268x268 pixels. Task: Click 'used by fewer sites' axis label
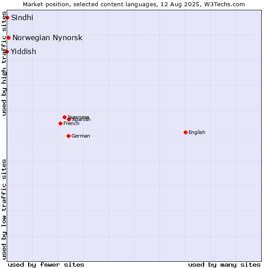pos(46,265)
